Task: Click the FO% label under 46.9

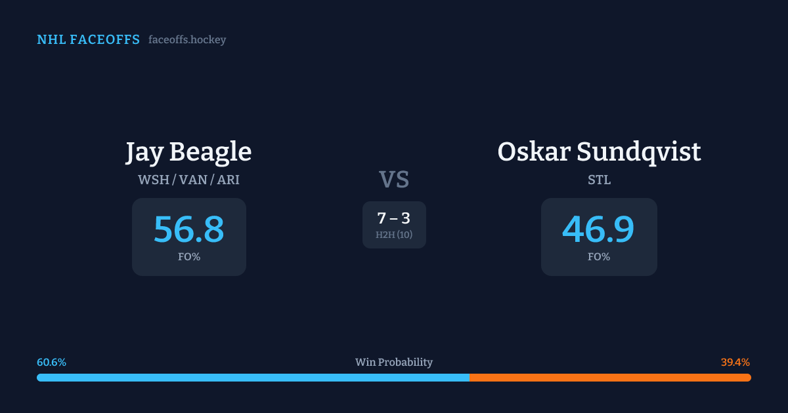Action: coord(598,257)
